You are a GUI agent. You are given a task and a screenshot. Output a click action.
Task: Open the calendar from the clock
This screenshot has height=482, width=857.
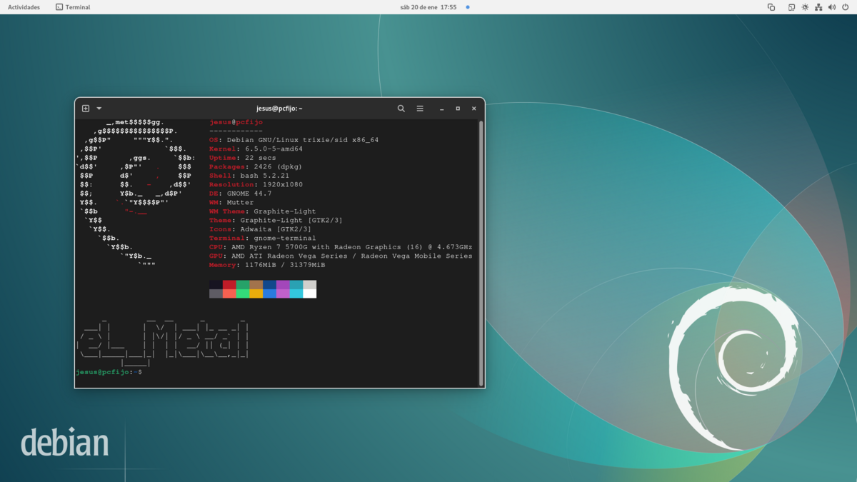pyautogui.click(x=428, y=7)
